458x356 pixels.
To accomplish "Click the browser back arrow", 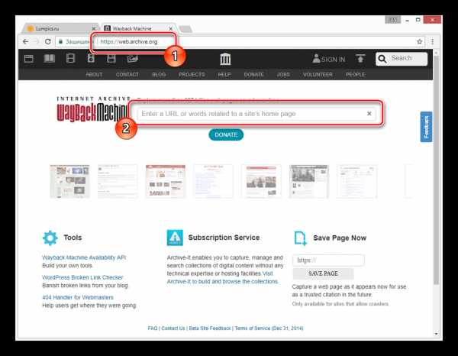I will point(26,42).
